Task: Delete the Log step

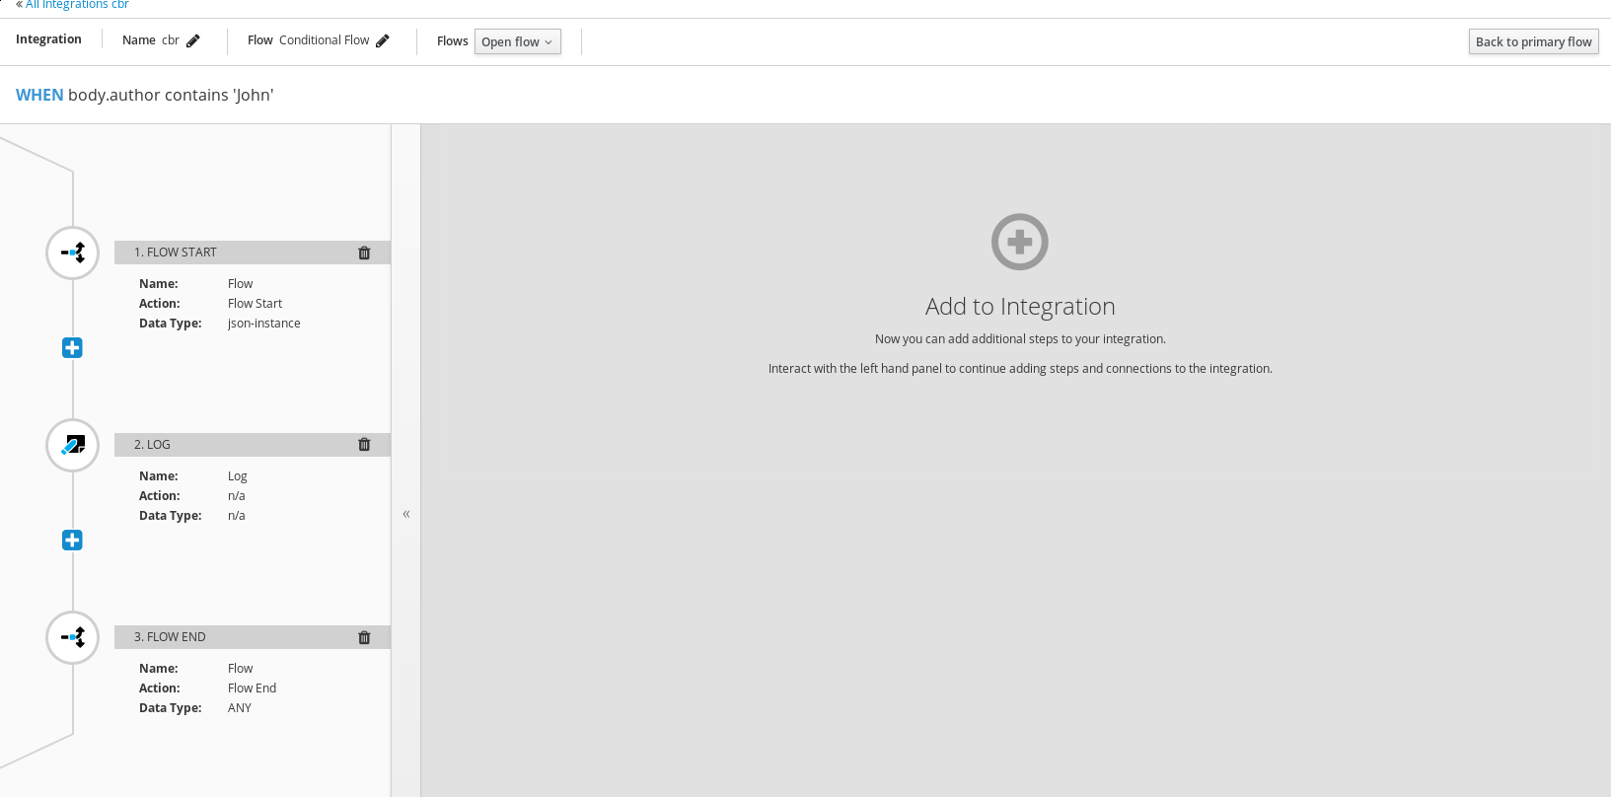Action: point(364,445)
